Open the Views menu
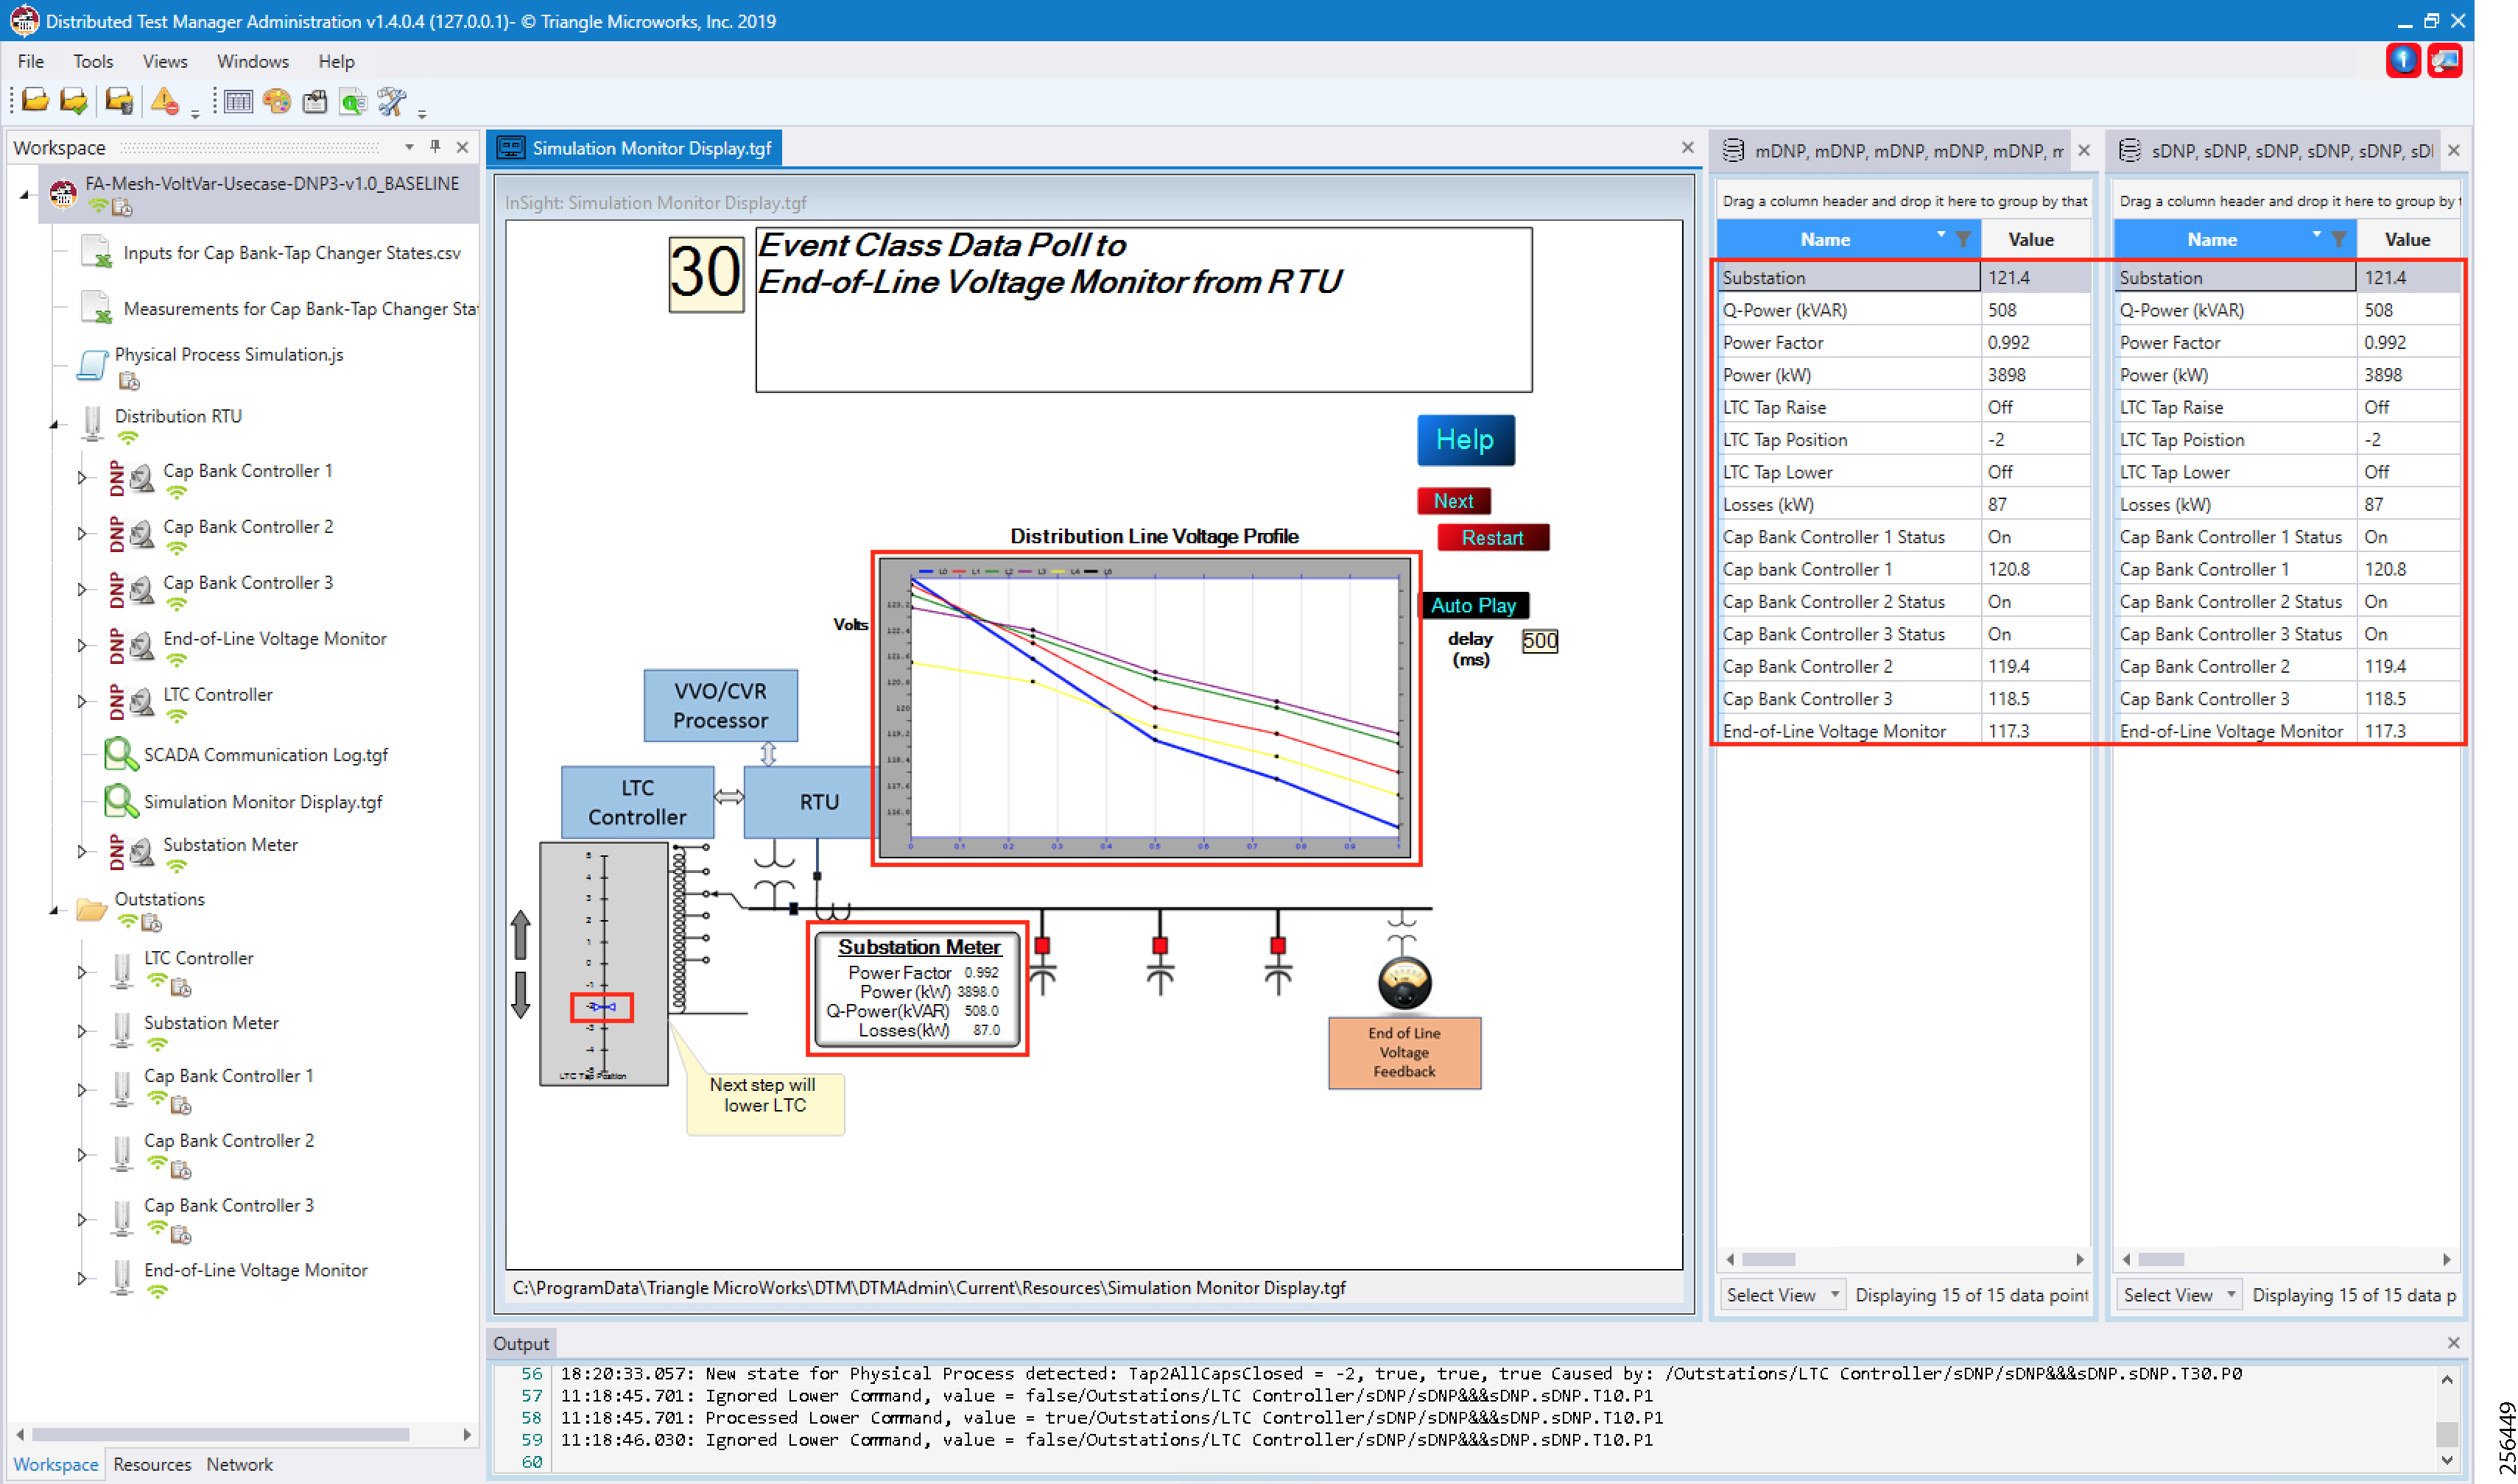This screenshot has height=1484, width=2518. 165,61
